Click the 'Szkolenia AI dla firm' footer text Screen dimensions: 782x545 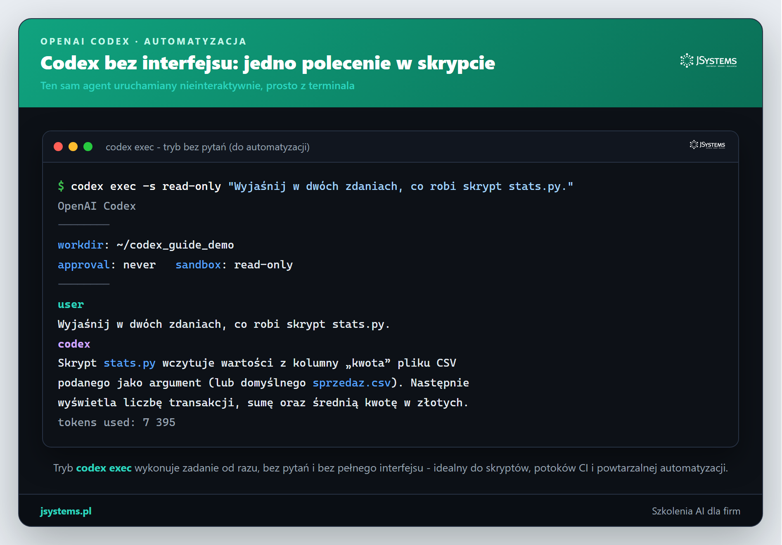click(x=696, y=511)
